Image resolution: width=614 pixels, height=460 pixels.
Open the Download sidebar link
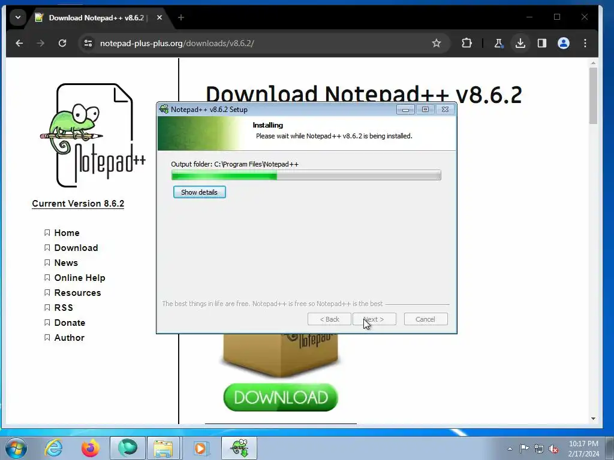click(76, 247)
